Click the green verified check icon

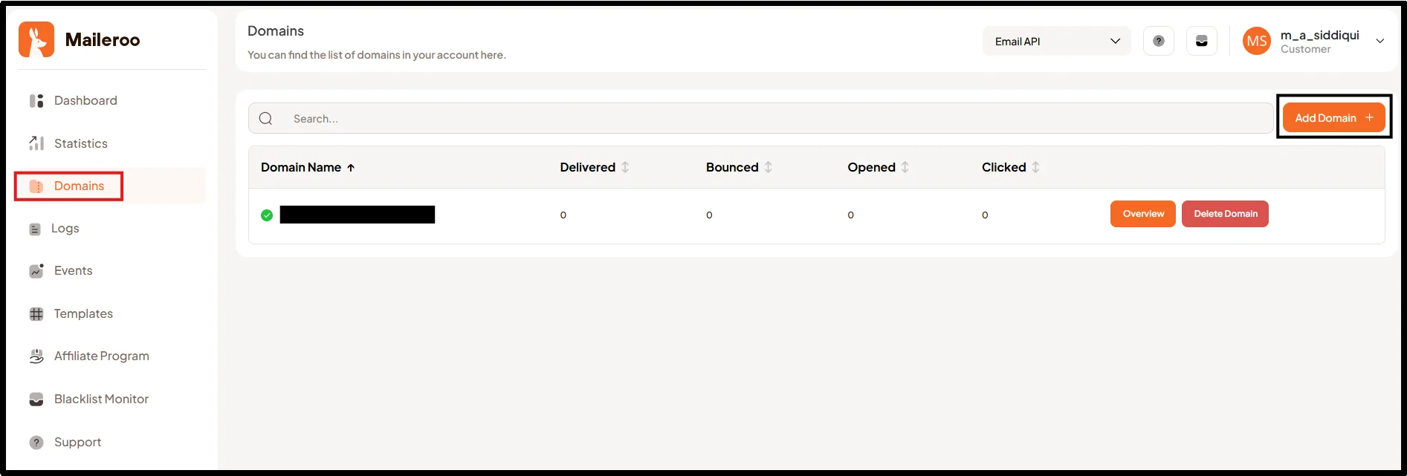[x=267, y=215]
